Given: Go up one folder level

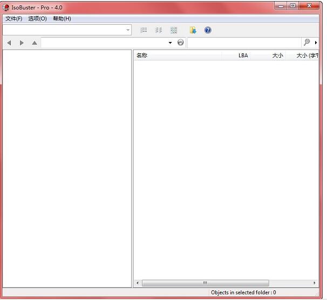Looking at the screenshot, I should 35,43.
